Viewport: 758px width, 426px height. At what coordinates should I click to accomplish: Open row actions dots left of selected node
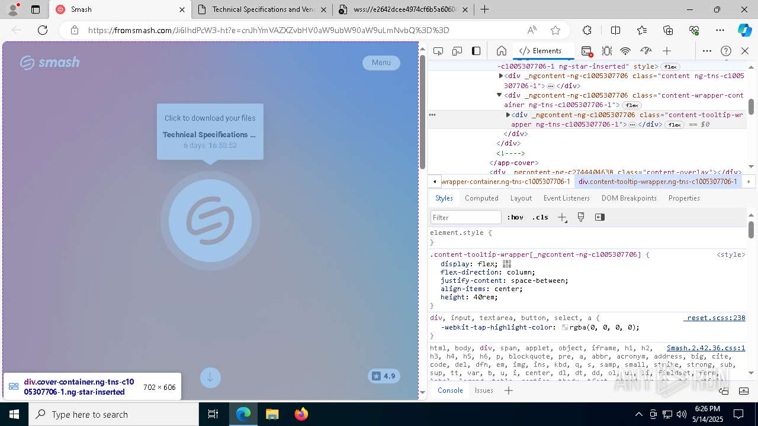[432, 115]
